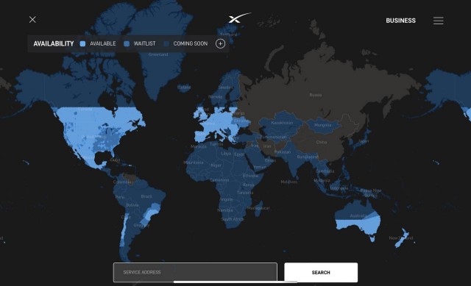Select Mongolia on the map
Viewport: 471px width, 286px height.
point(322,125)
